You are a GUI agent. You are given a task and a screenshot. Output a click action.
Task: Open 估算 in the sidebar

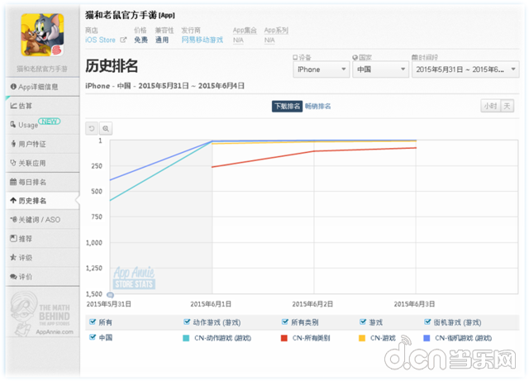[x=43, y=106]
